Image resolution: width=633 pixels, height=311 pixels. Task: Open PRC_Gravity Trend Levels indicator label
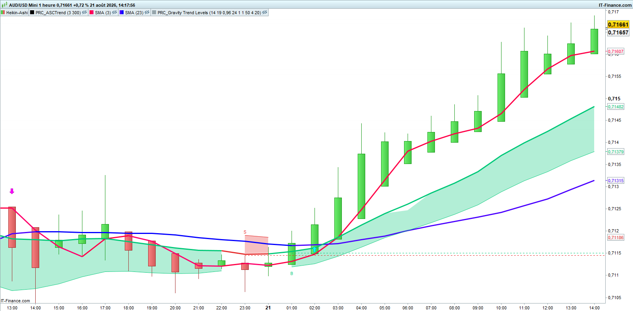pyautogui.click(x=209, y=13)
